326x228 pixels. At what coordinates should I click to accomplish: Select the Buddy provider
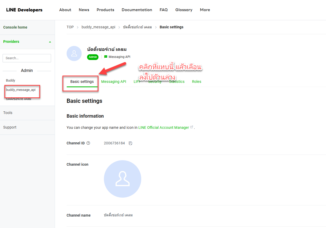11,81
